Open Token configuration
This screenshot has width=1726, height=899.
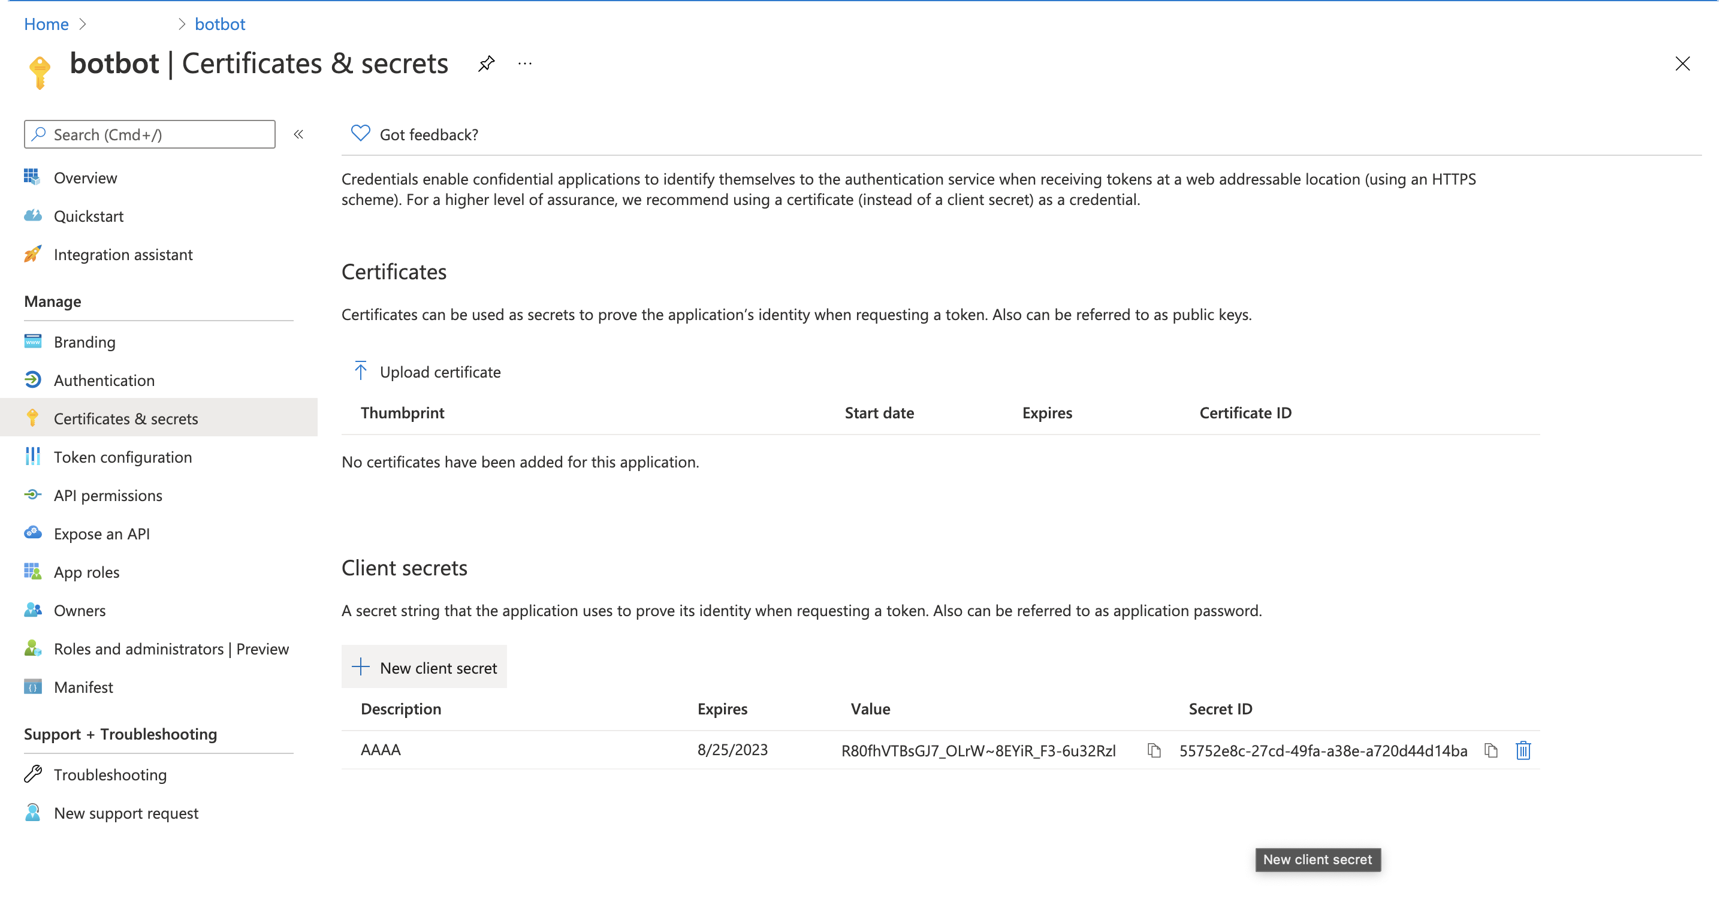tap(123, 457)
